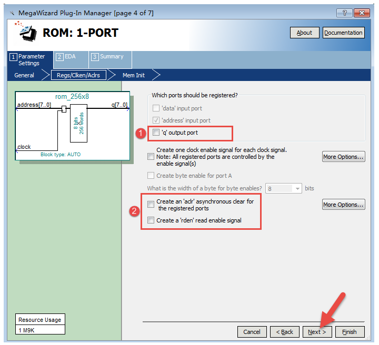The image size is (379, 345).
Task: Check the 'rden' read enable signal option
Action: (x=152, y=220)
